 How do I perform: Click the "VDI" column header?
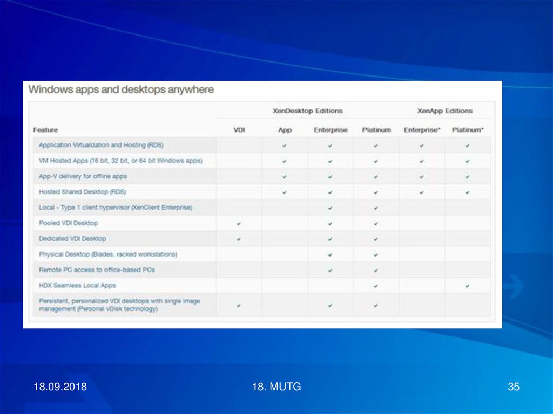[x=239, y=130]
